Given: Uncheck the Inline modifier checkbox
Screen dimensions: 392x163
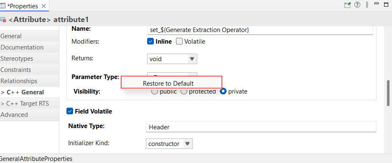Looking at the screenshot, I should click(x=150, y=42).
